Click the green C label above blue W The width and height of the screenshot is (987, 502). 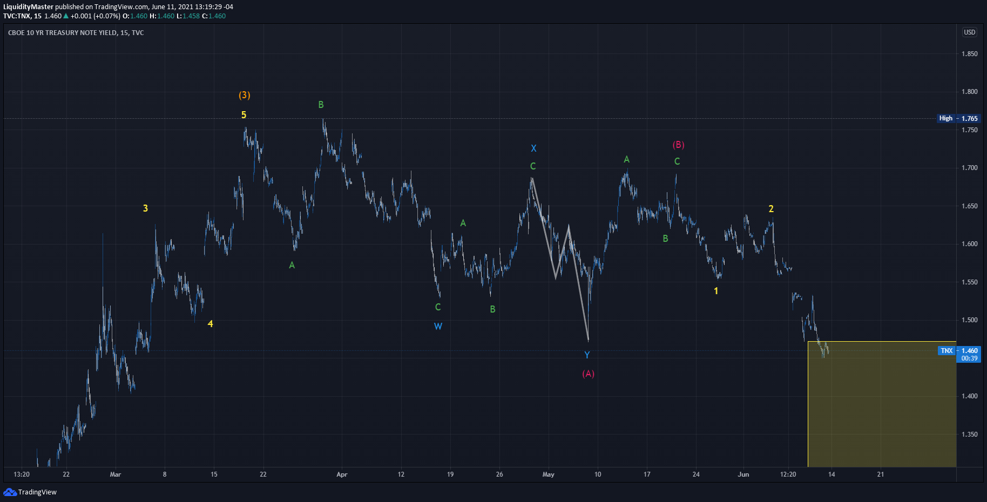[x=438, y=307]
